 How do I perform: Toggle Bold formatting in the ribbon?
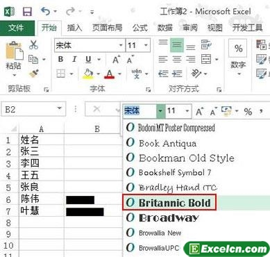(x=60, y=60)
